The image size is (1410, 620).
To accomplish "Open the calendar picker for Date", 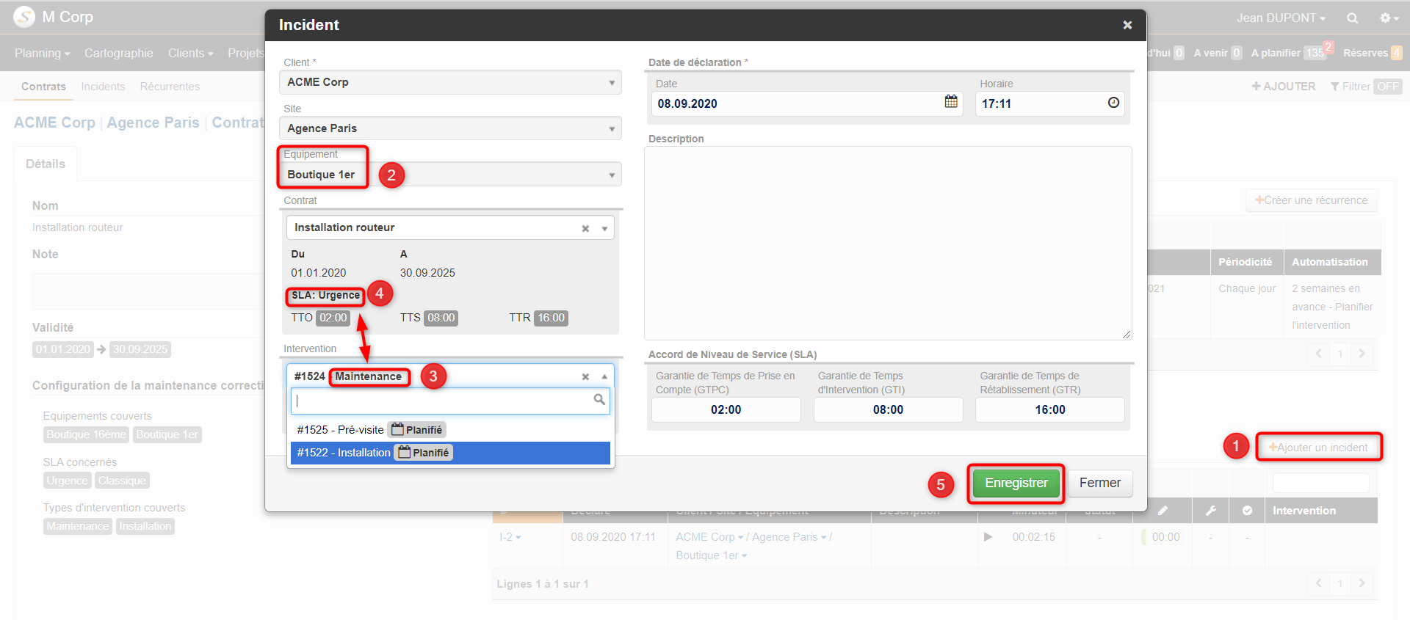I will tap(951, 102).
